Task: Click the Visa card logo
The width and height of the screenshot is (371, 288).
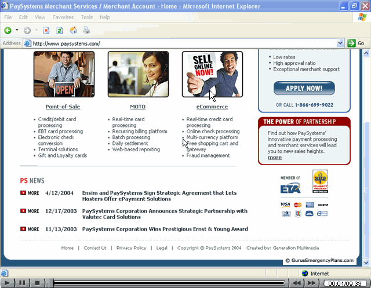Action: [285, 205]
